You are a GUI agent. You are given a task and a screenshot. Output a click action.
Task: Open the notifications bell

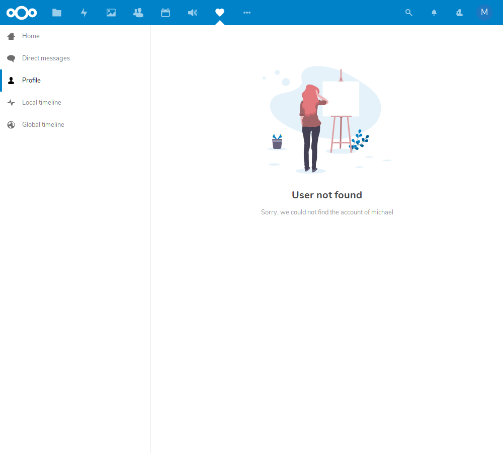(x=434, y=13)
